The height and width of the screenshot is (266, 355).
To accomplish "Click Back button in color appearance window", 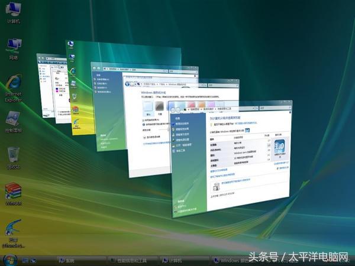I will click(x=127, y=84).
